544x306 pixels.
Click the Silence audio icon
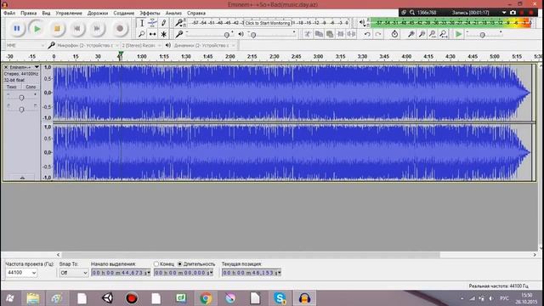(x=351, y=34)
